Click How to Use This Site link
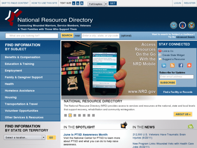 [44, 3]
